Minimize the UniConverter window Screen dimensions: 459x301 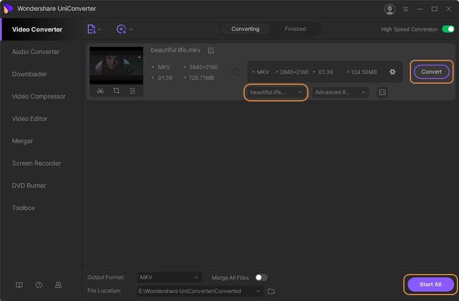(420, 9)
